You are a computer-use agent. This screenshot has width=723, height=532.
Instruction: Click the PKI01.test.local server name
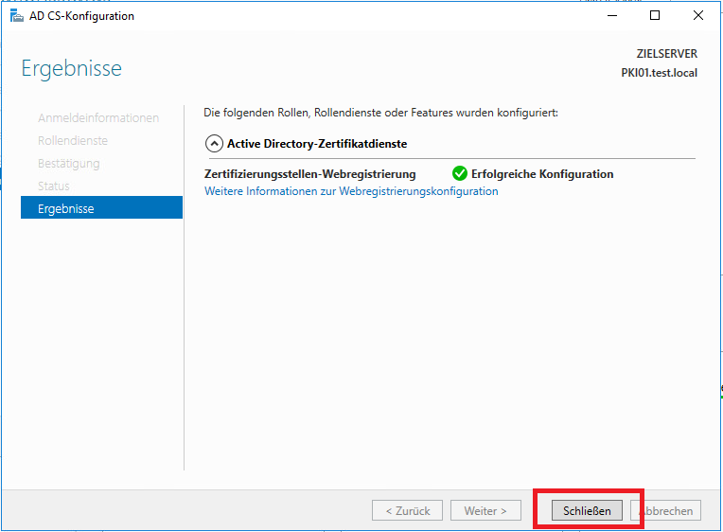point(659,73)
